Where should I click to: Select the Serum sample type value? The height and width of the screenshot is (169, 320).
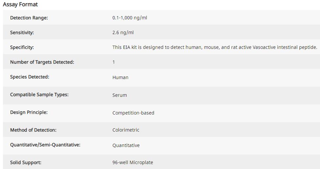(119, 95)
